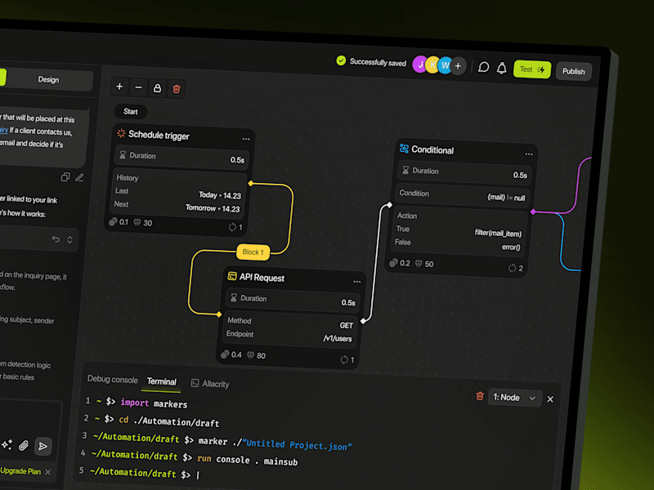This screenshot has height=490, width=654.
Task: Select the white output port of API Request
Action: 363,320
